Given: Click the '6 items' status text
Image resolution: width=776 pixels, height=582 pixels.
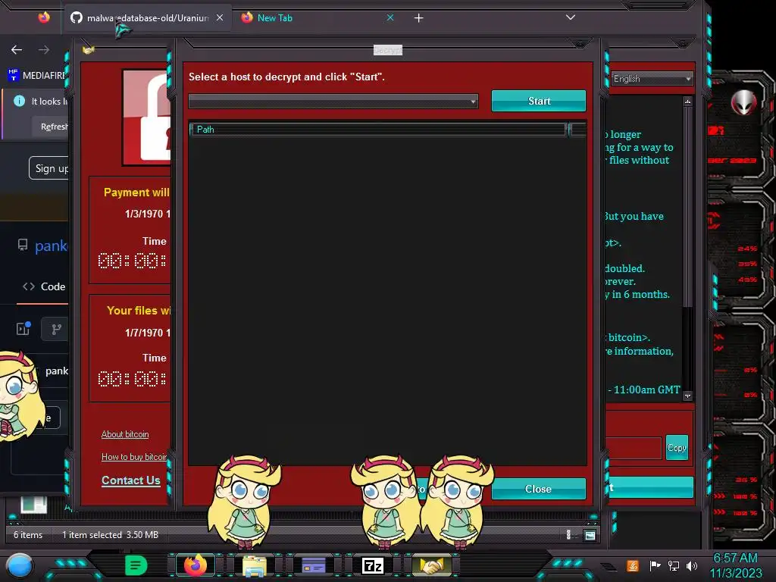Looking at the screenshot, I should [28, 534].
